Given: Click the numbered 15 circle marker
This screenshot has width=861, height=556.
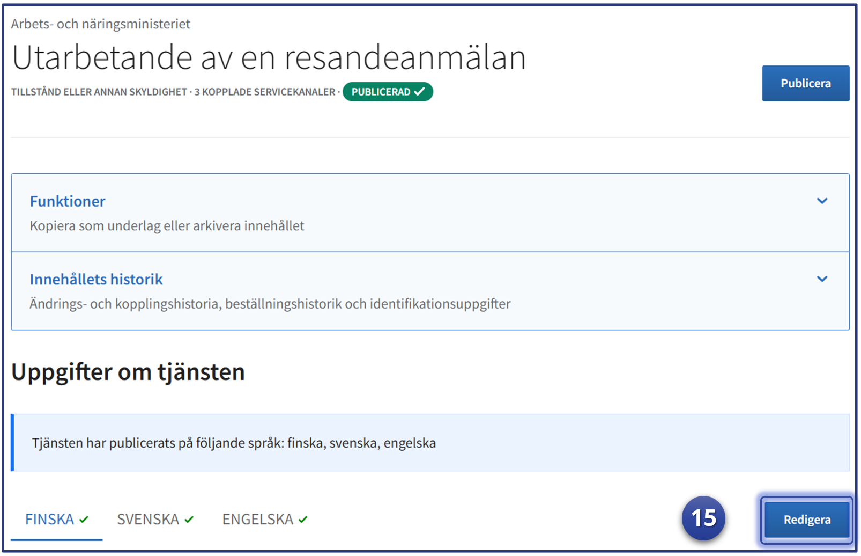Looking at the screenshot, I should tap(703, 518).
